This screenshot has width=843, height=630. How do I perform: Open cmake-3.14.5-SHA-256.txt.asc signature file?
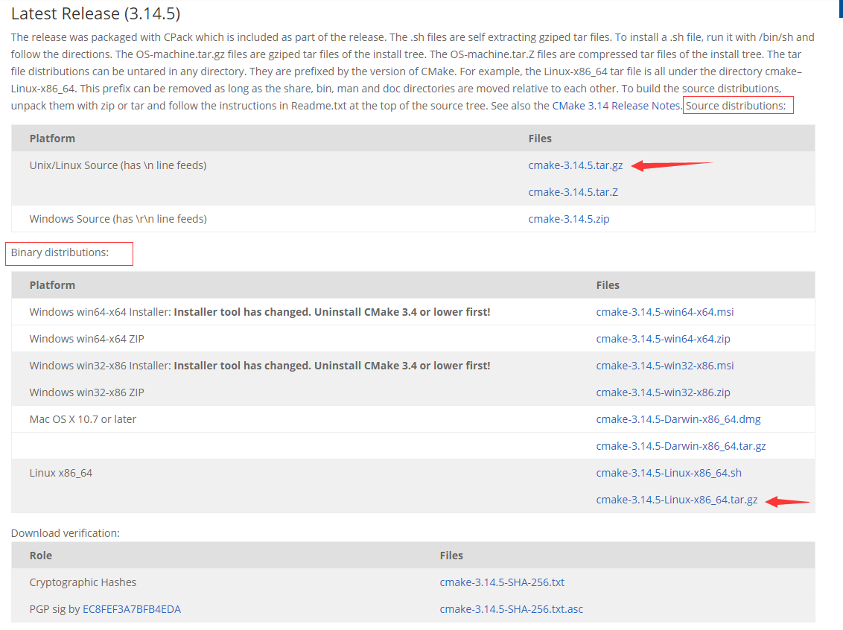tap(511, 610)
